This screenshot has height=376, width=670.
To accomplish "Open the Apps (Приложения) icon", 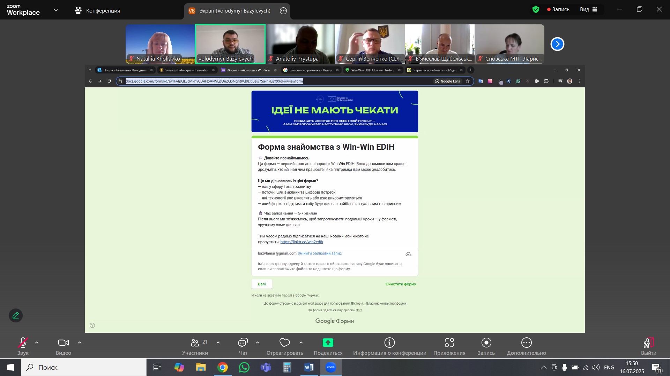I will coord(449,344).
